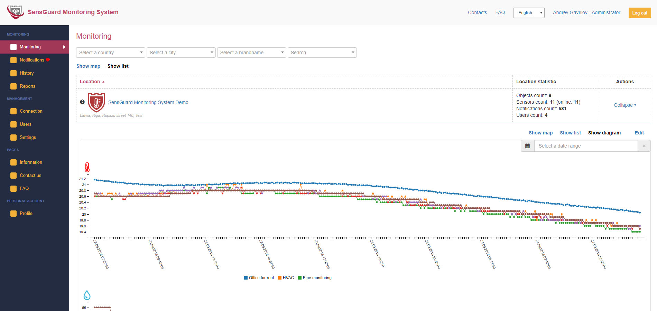
Task: Click the SensGuard shield logo in header
Action: (x=15, y=12)
